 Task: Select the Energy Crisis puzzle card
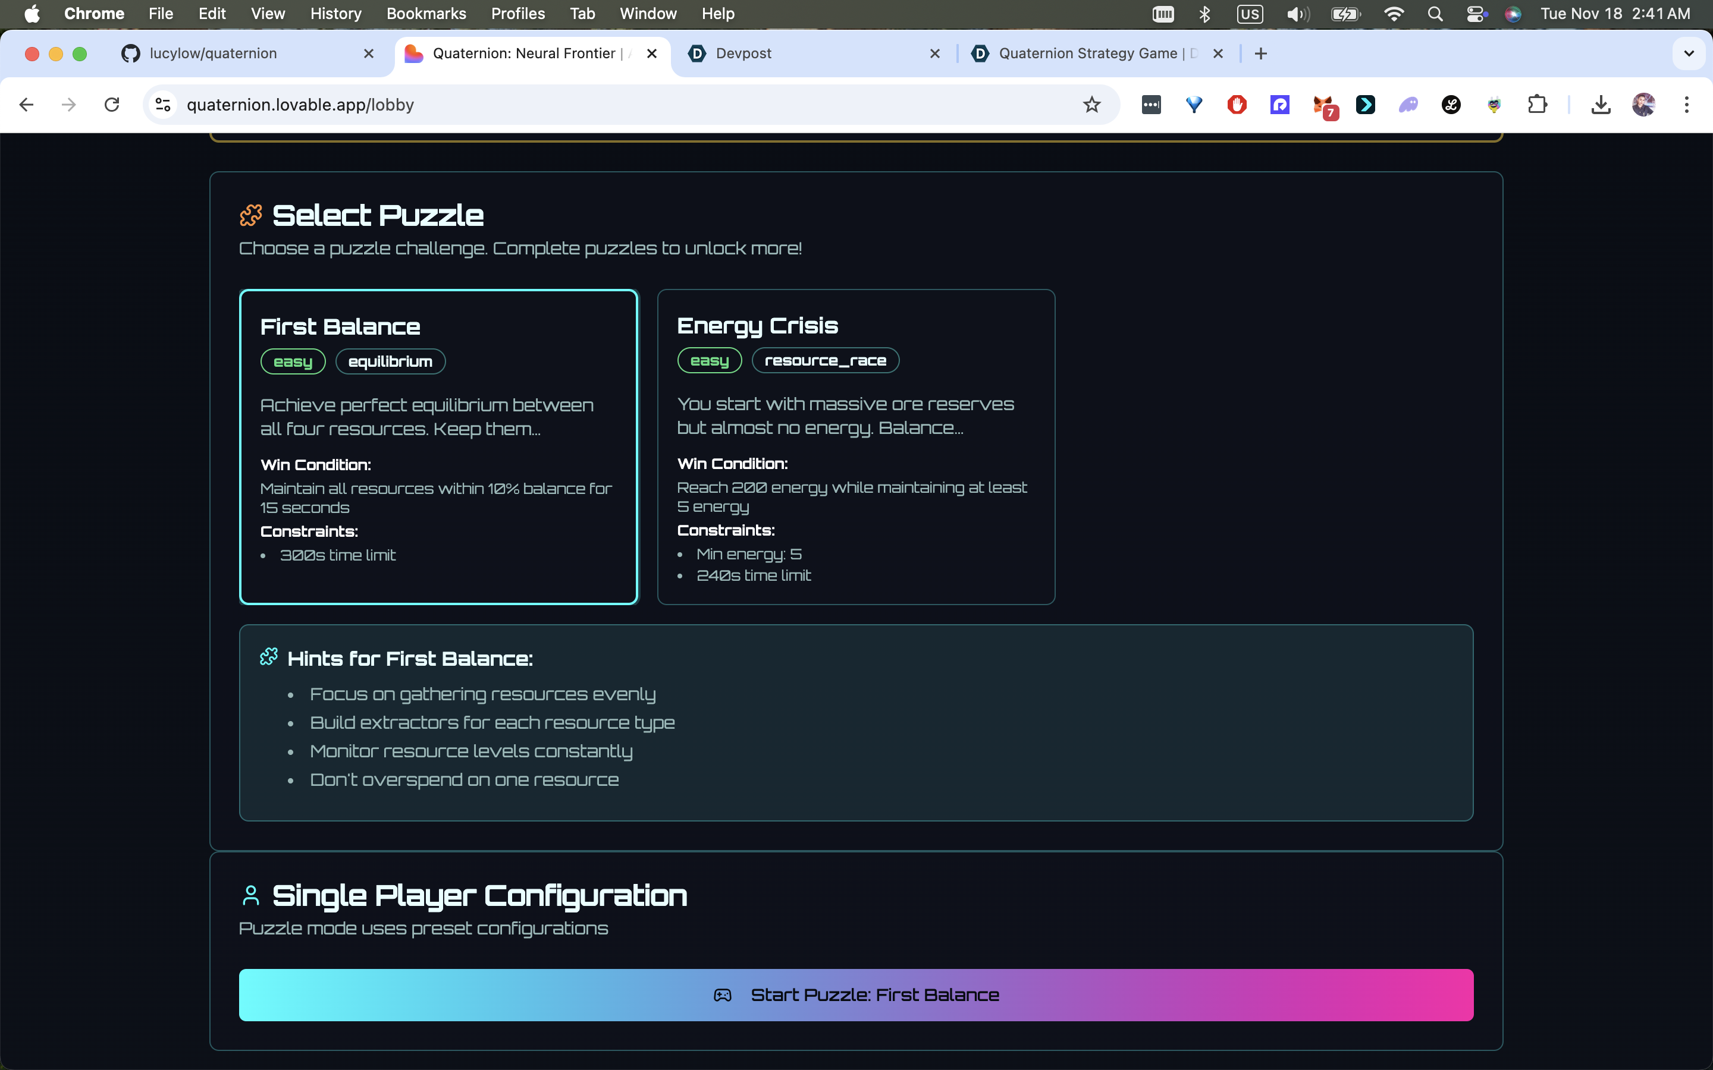click(x=855, y=446)
